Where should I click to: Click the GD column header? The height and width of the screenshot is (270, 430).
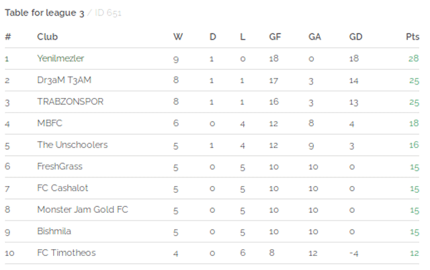(355, 37)
